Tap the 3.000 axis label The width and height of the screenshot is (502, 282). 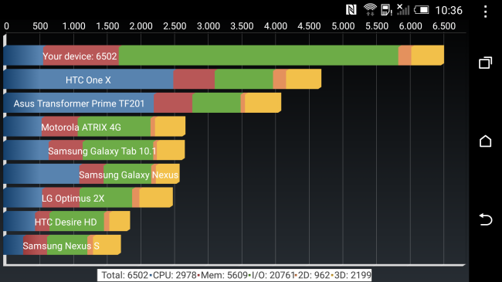(208, 26)
